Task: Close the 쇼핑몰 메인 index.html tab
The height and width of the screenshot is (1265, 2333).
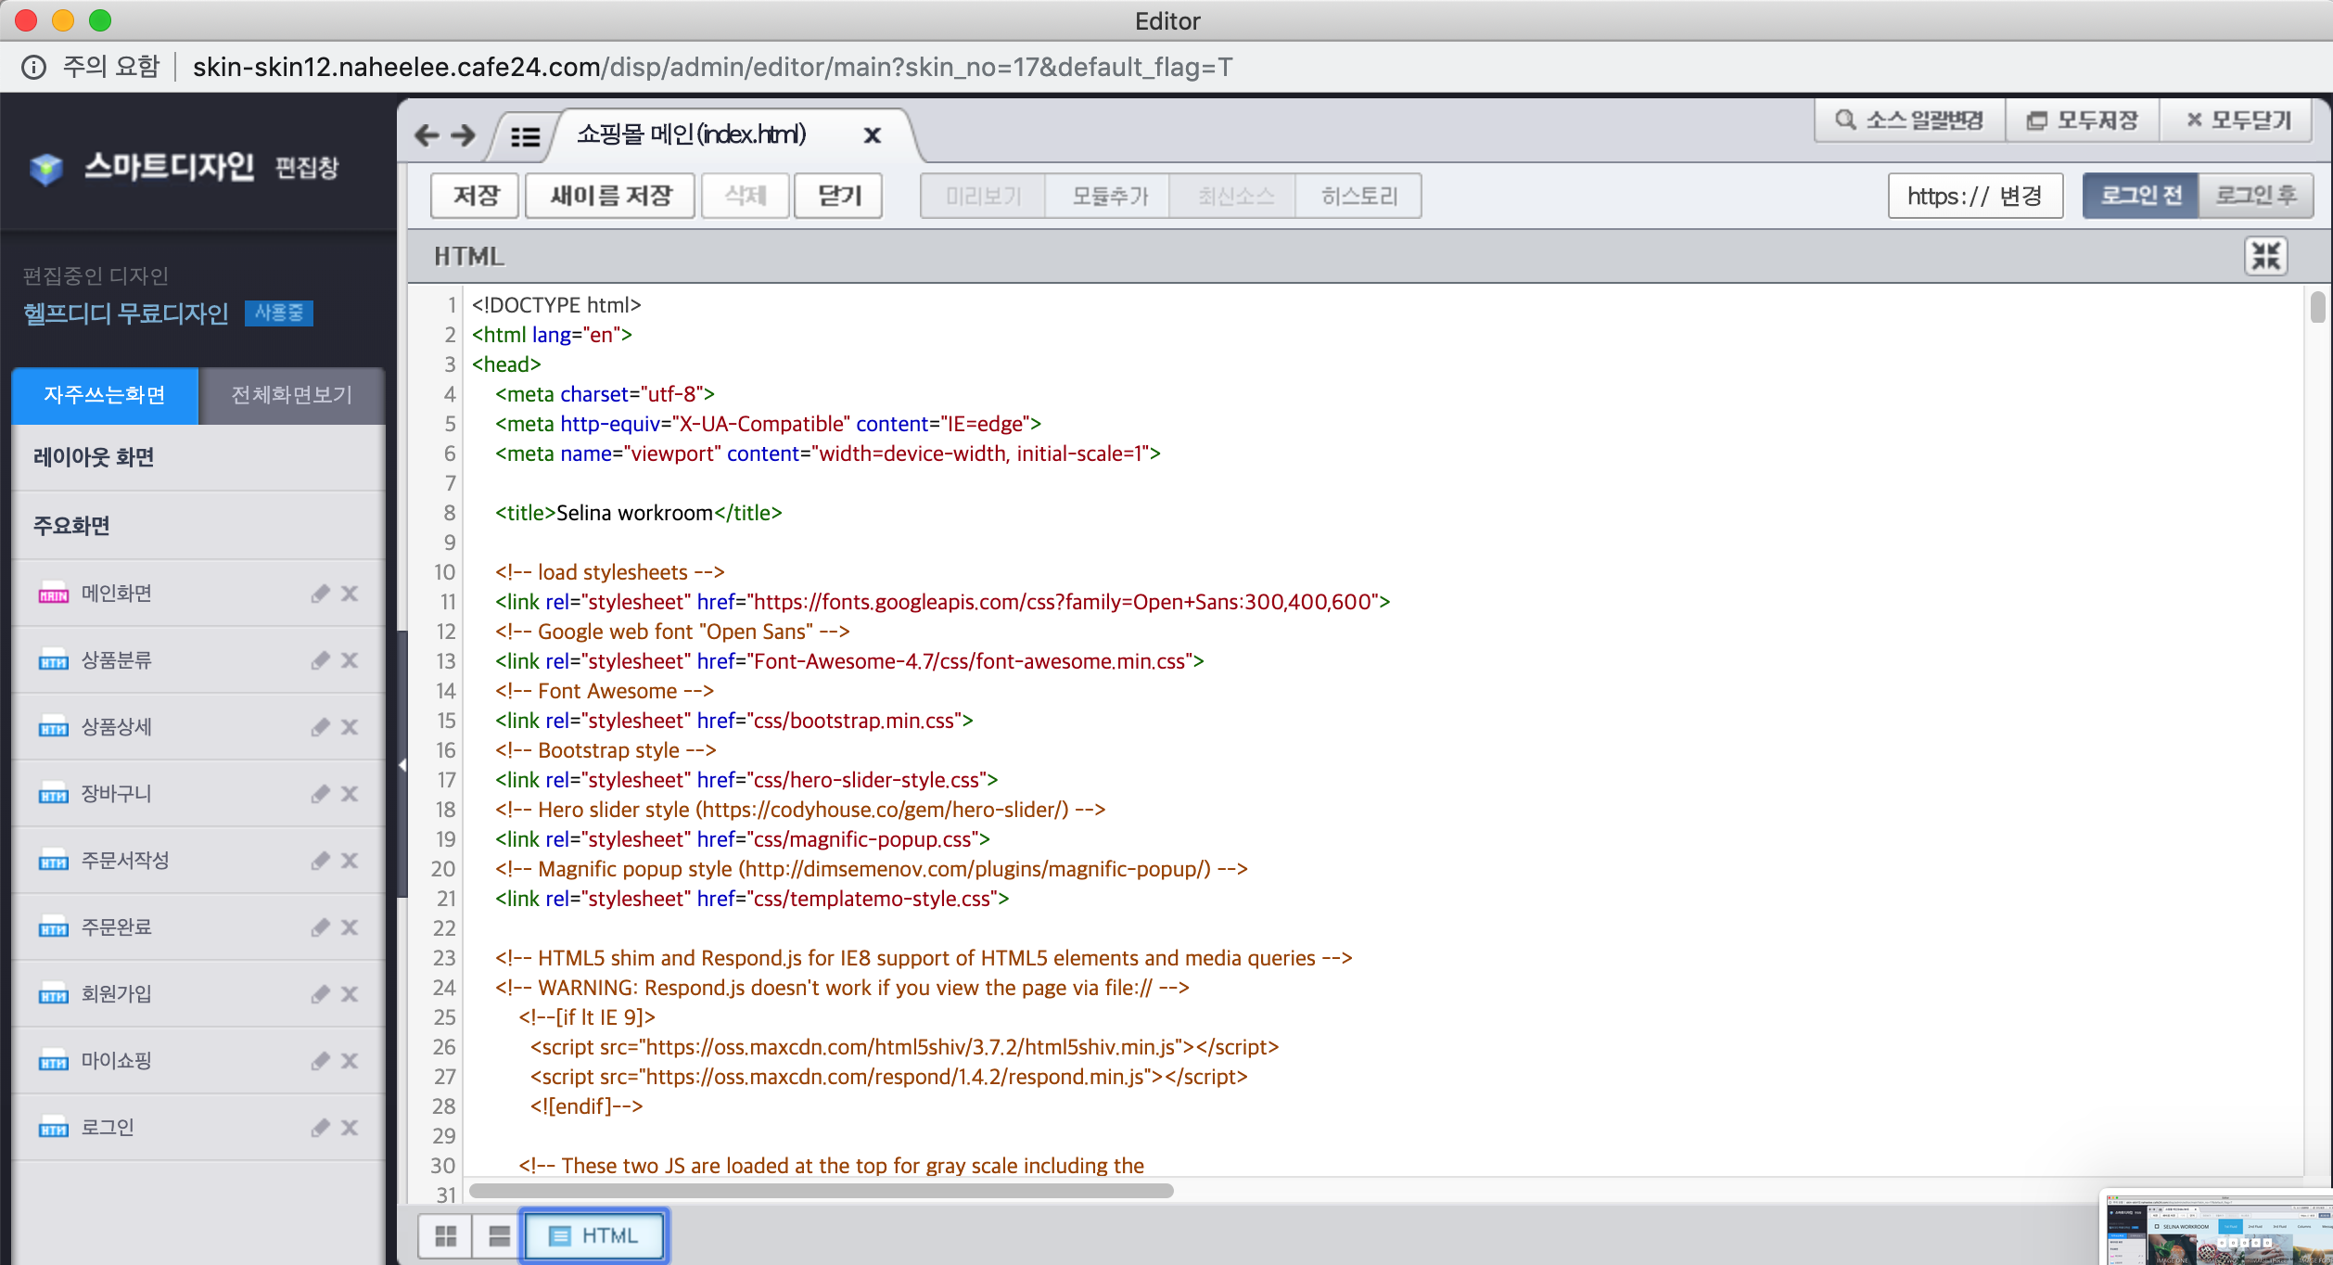Action: click(x=872, y=135)
